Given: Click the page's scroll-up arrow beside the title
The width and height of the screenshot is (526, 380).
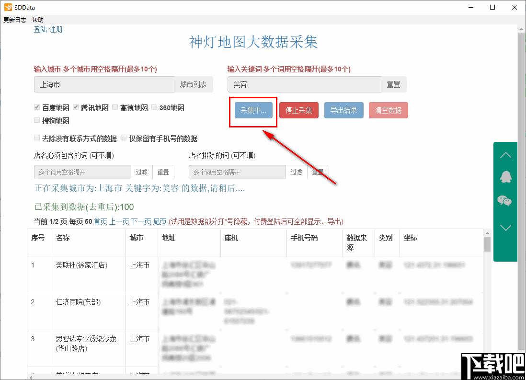Looking at the screenshot, I should (x=521, y=30).
